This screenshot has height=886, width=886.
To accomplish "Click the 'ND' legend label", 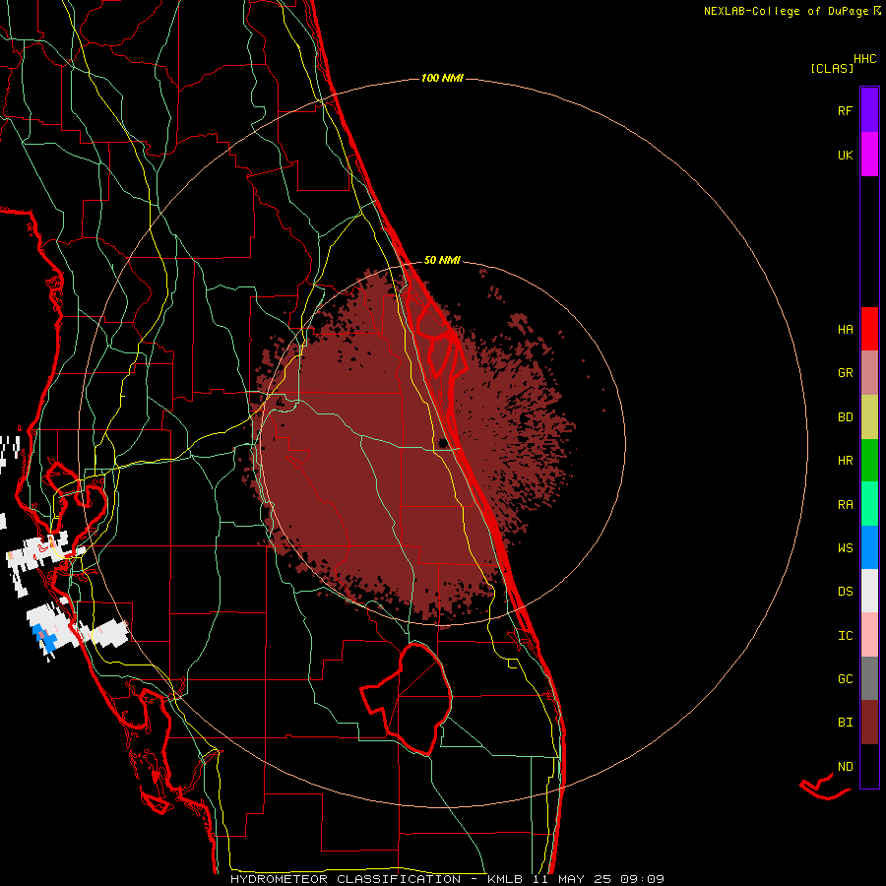I will pyautogui.click(x=845, y=766).
